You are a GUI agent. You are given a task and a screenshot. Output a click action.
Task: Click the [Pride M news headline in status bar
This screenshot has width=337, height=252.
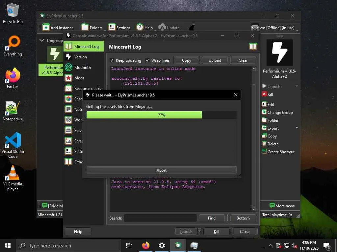click(53, 206)
